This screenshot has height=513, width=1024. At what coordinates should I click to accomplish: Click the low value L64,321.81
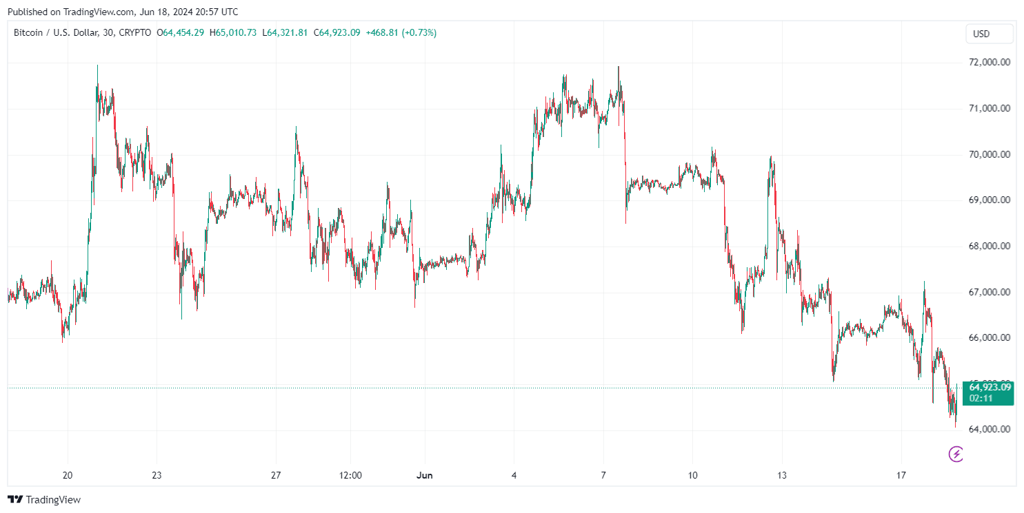[285, 32]
